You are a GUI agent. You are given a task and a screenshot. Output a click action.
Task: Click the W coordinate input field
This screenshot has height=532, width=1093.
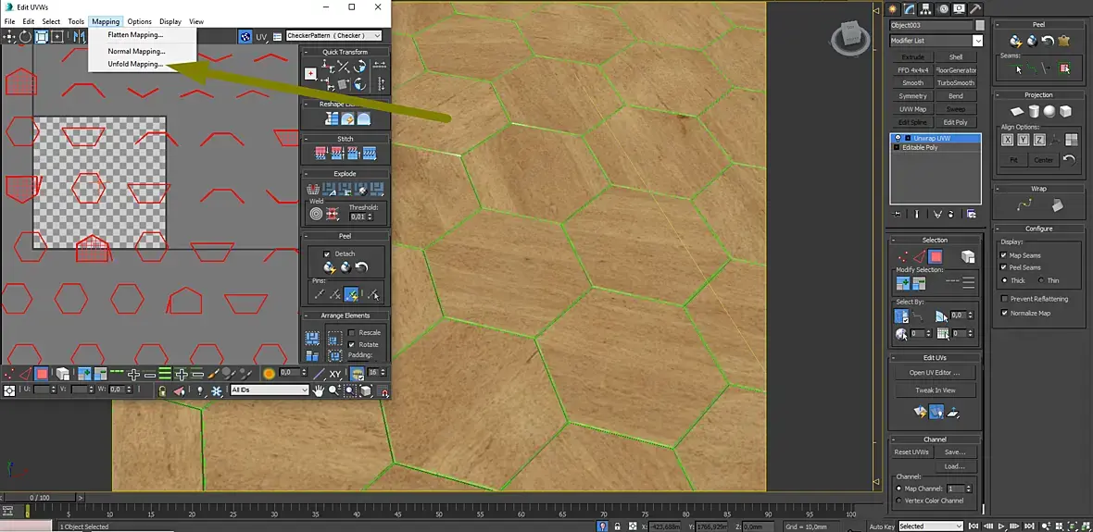pos(116,390)
